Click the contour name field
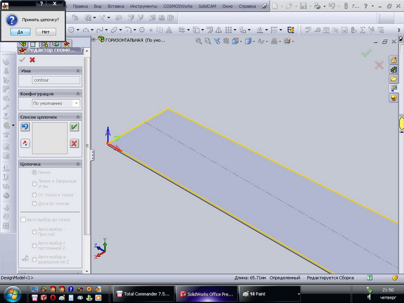Viewport: 404px width, 303px height. tap(56, 80)
